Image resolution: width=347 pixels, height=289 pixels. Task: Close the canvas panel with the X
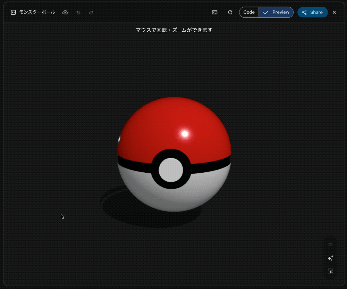(335, 13)
